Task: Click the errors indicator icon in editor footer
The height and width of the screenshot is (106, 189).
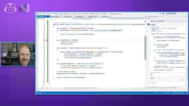Action: 47,88
